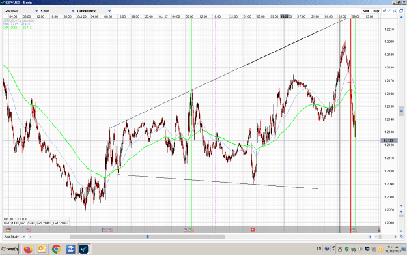Screen dimensions: 407x255
Task: Click the 1.2080 price axis label
Action: (389, 197)
